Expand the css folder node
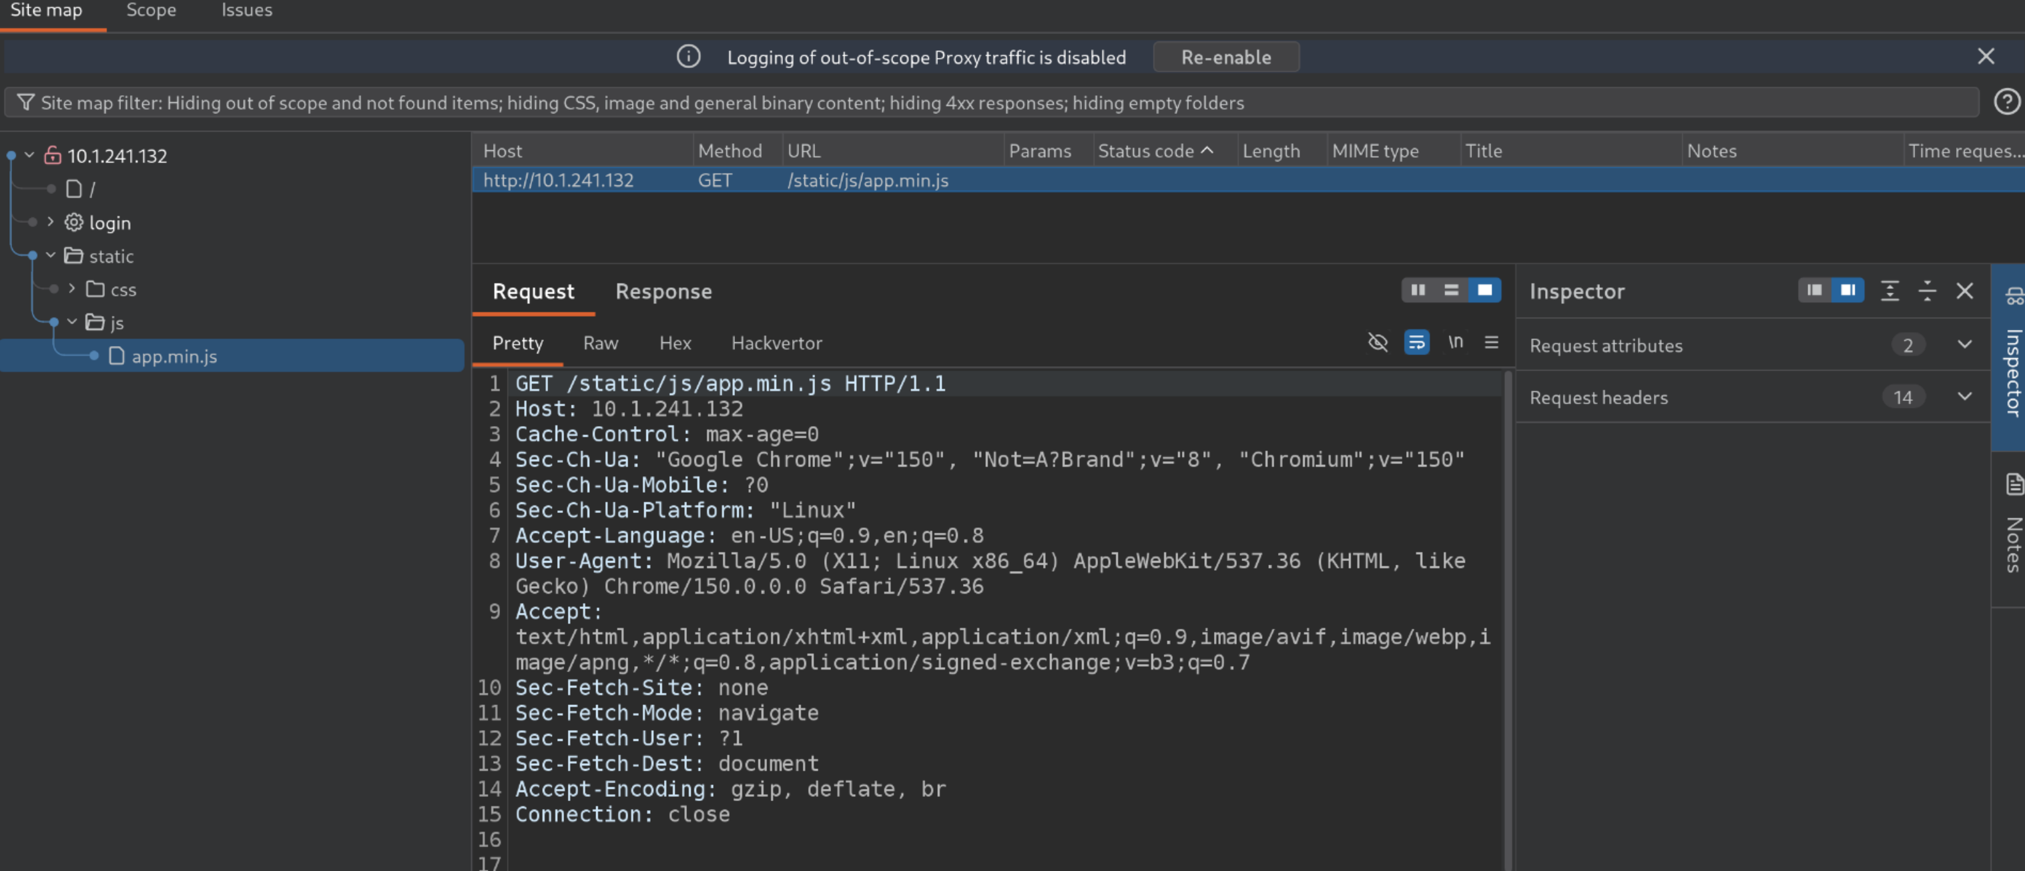This screenshot has width=2025, height=871. [x=71, y=288]
